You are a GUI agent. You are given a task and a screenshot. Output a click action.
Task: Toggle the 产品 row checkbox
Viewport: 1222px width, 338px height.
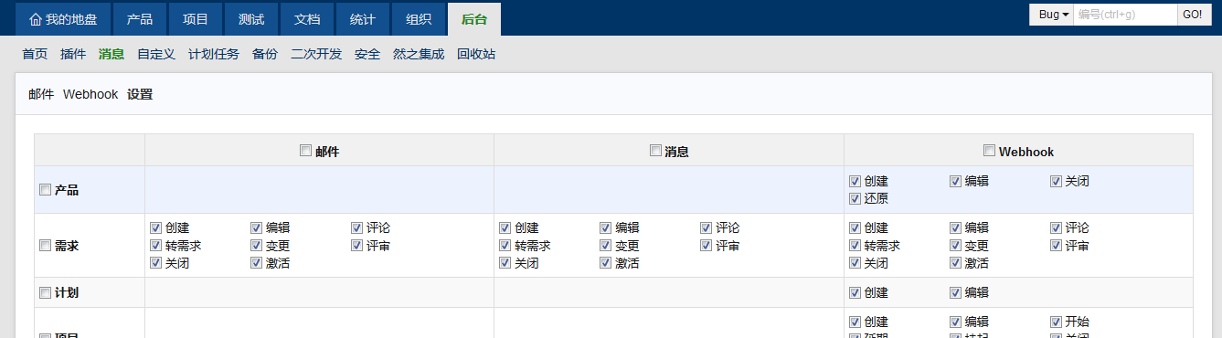(46, 190)
